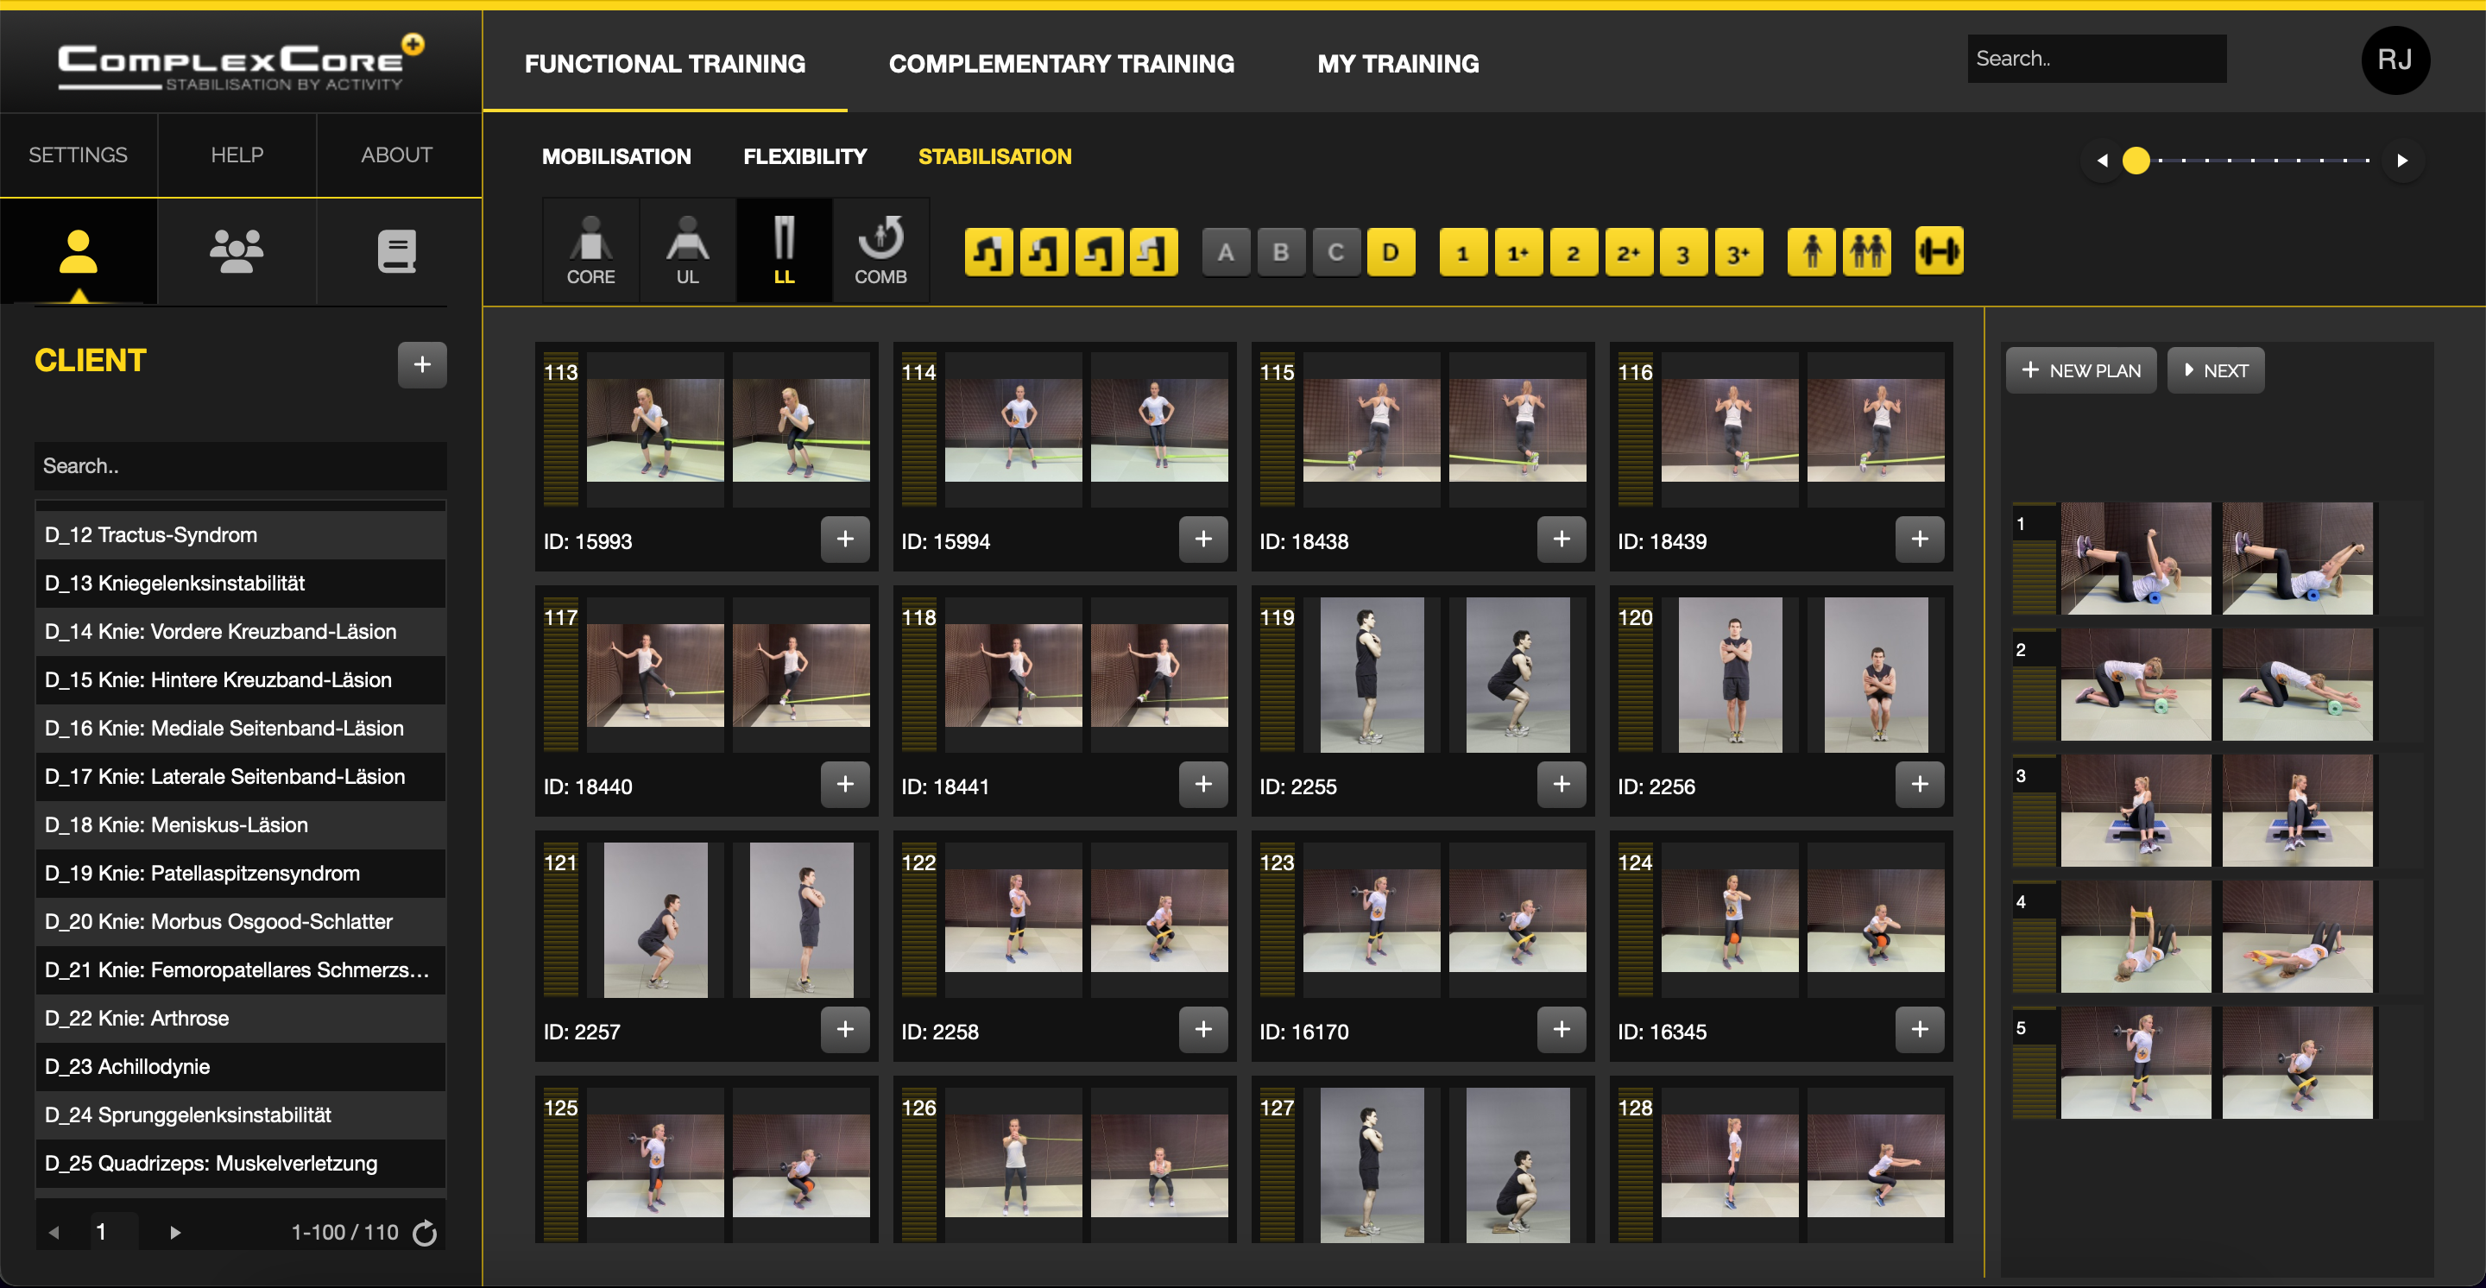The width and height of the screenshot is (2486, 1288).
Task: Switch to the Mobilisation sub-tab
Action: [615, 156]
